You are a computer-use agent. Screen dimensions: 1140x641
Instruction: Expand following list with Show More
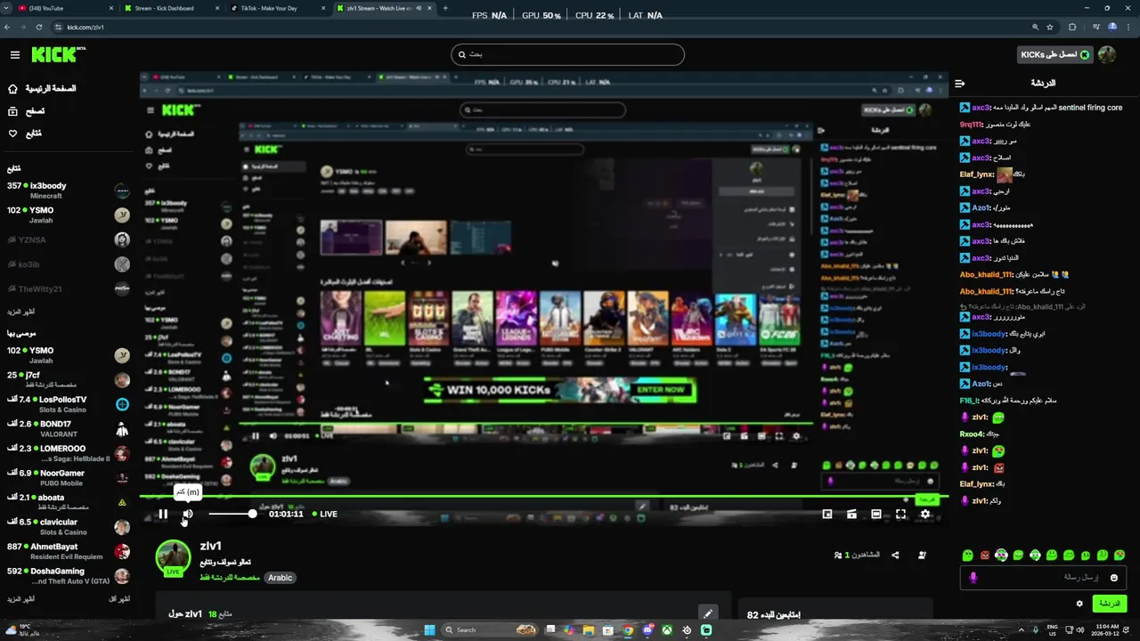point(20,312)
